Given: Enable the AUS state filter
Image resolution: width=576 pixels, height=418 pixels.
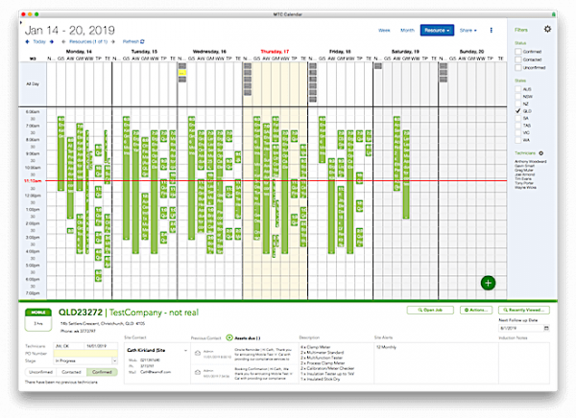Looking at the screenshot, I should [518, 89].
